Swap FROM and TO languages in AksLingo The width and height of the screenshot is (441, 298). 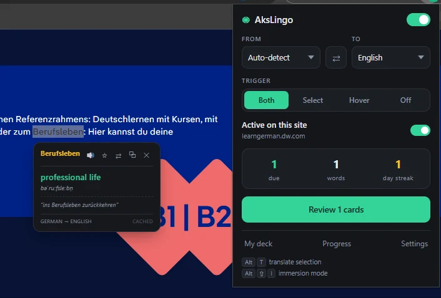pyautogui.click(x=336, y=58)
